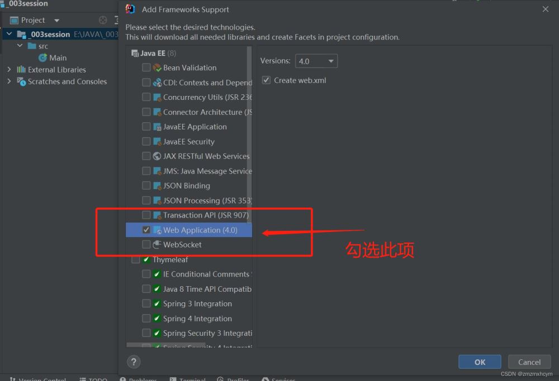Viewport: 559px width, 381px height.
Task: Tick the JavaEE Security checkbox
Action: click(x=146, y=142)
